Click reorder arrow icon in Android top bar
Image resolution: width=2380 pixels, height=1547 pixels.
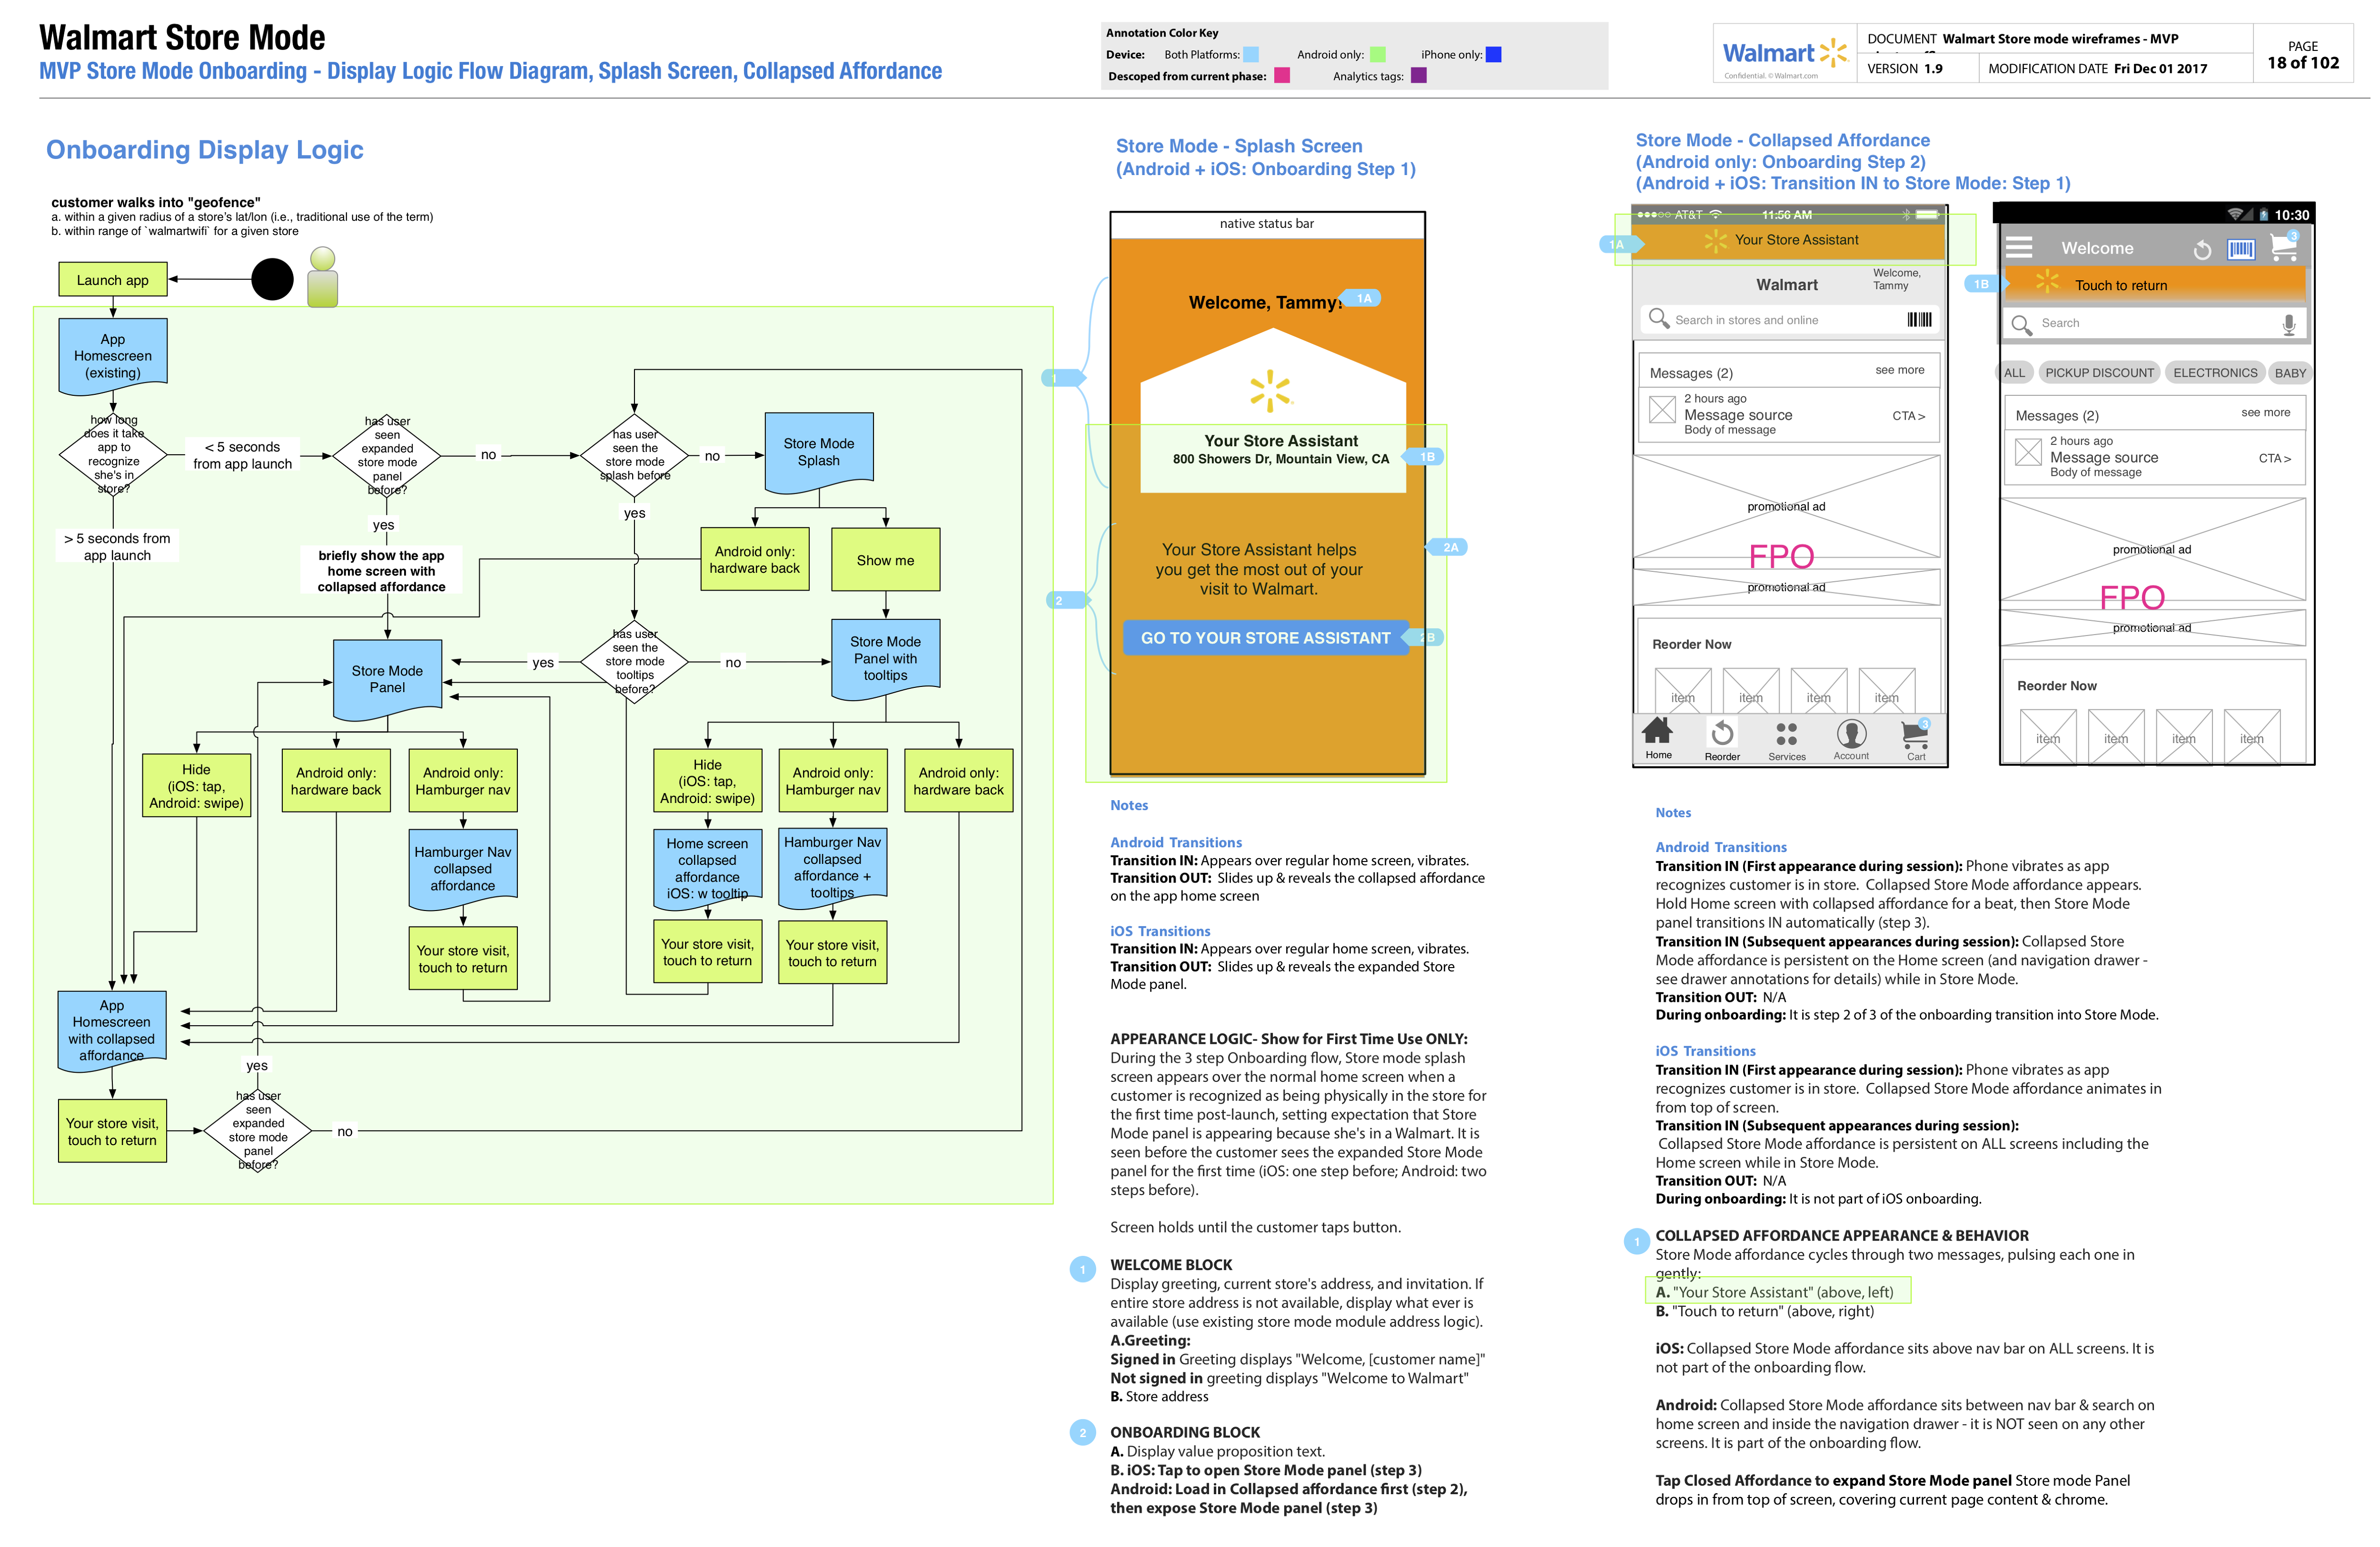point(2202,249)
